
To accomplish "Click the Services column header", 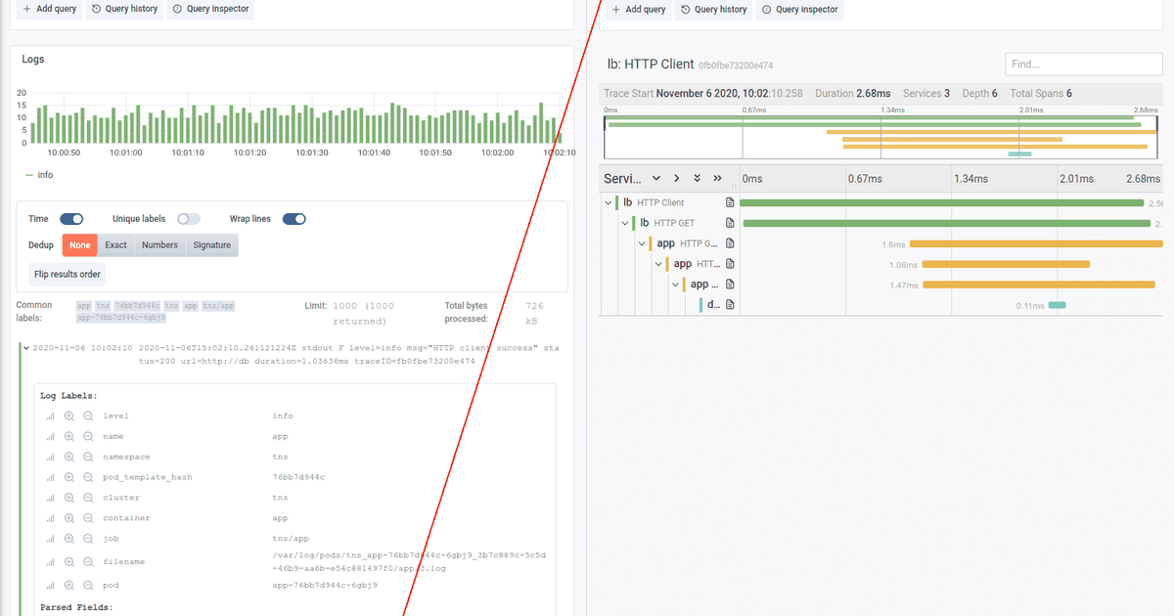I will tap(622, 179).
